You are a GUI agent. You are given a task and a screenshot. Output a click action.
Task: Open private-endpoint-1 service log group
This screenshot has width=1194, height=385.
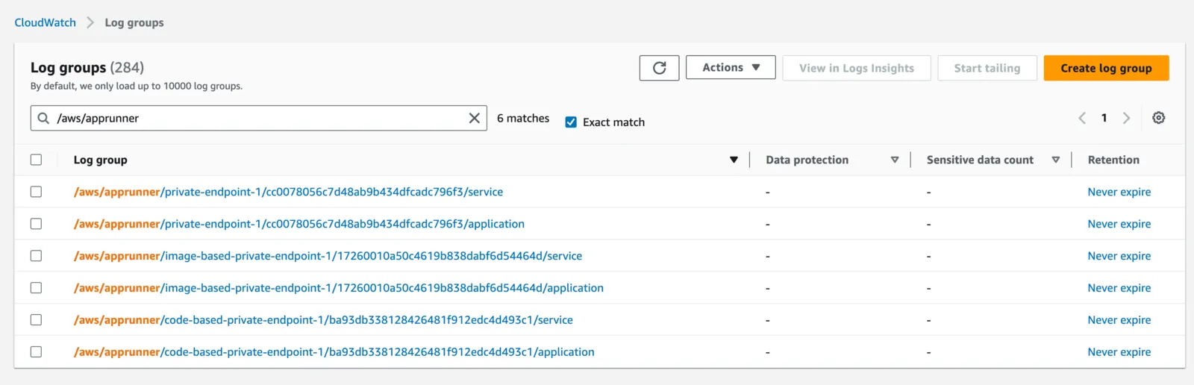tap(288, 192)
